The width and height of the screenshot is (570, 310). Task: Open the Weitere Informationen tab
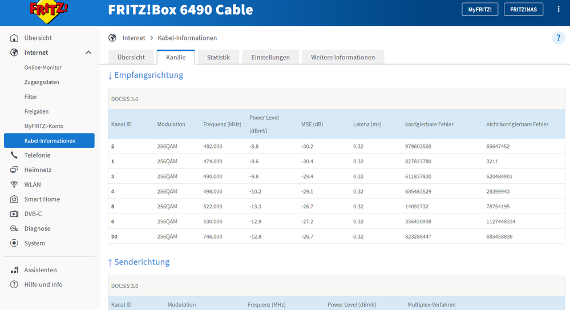[343, 57]
